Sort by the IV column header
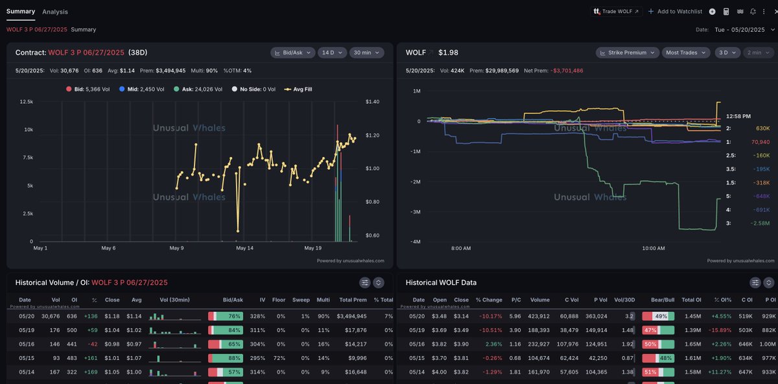This screenshot has width=778, height=384. [x=262, y=300]
